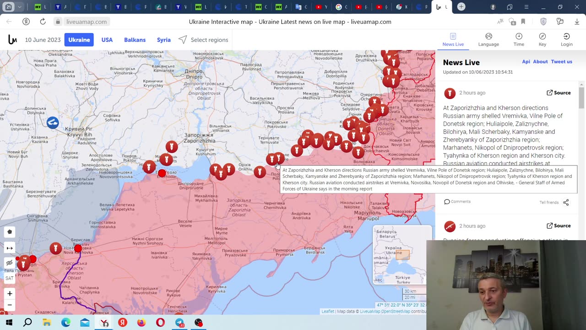
Task: Click the Tell friends share icon
Action: pos(566,202)
